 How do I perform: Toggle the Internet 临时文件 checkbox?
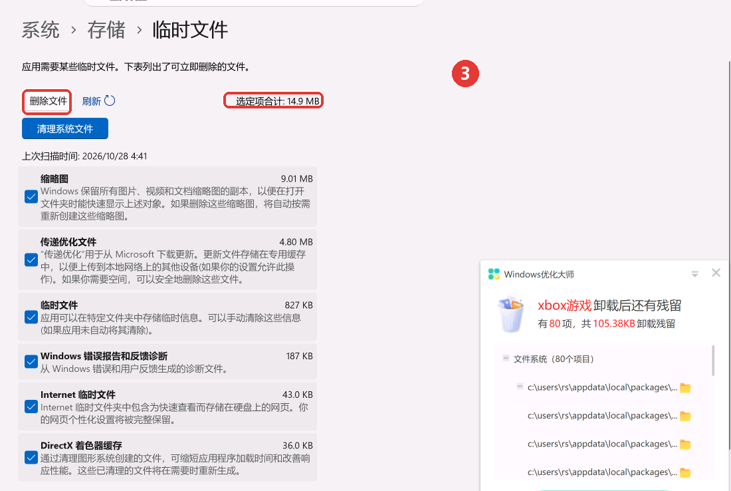coord(31,407)
